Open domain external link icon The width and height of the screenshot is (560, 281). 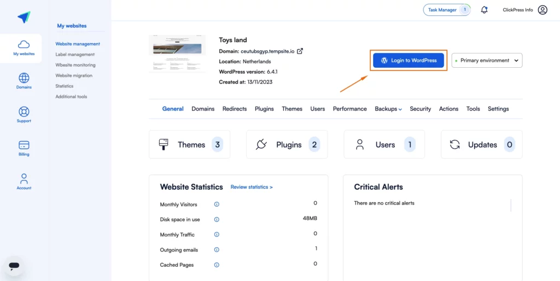tap(300, 51)
